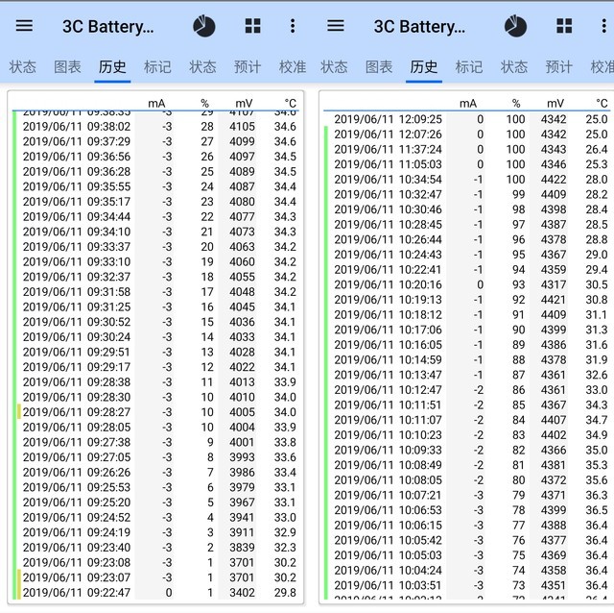614x613 pixels.
Task: Open the 标记 tab in the left panel
Action: pos(157,66)
